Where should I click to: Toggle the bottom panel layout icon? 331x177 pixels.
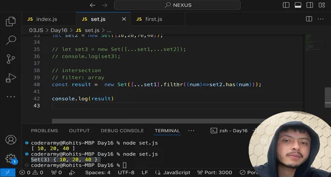(x=298, y=5)
